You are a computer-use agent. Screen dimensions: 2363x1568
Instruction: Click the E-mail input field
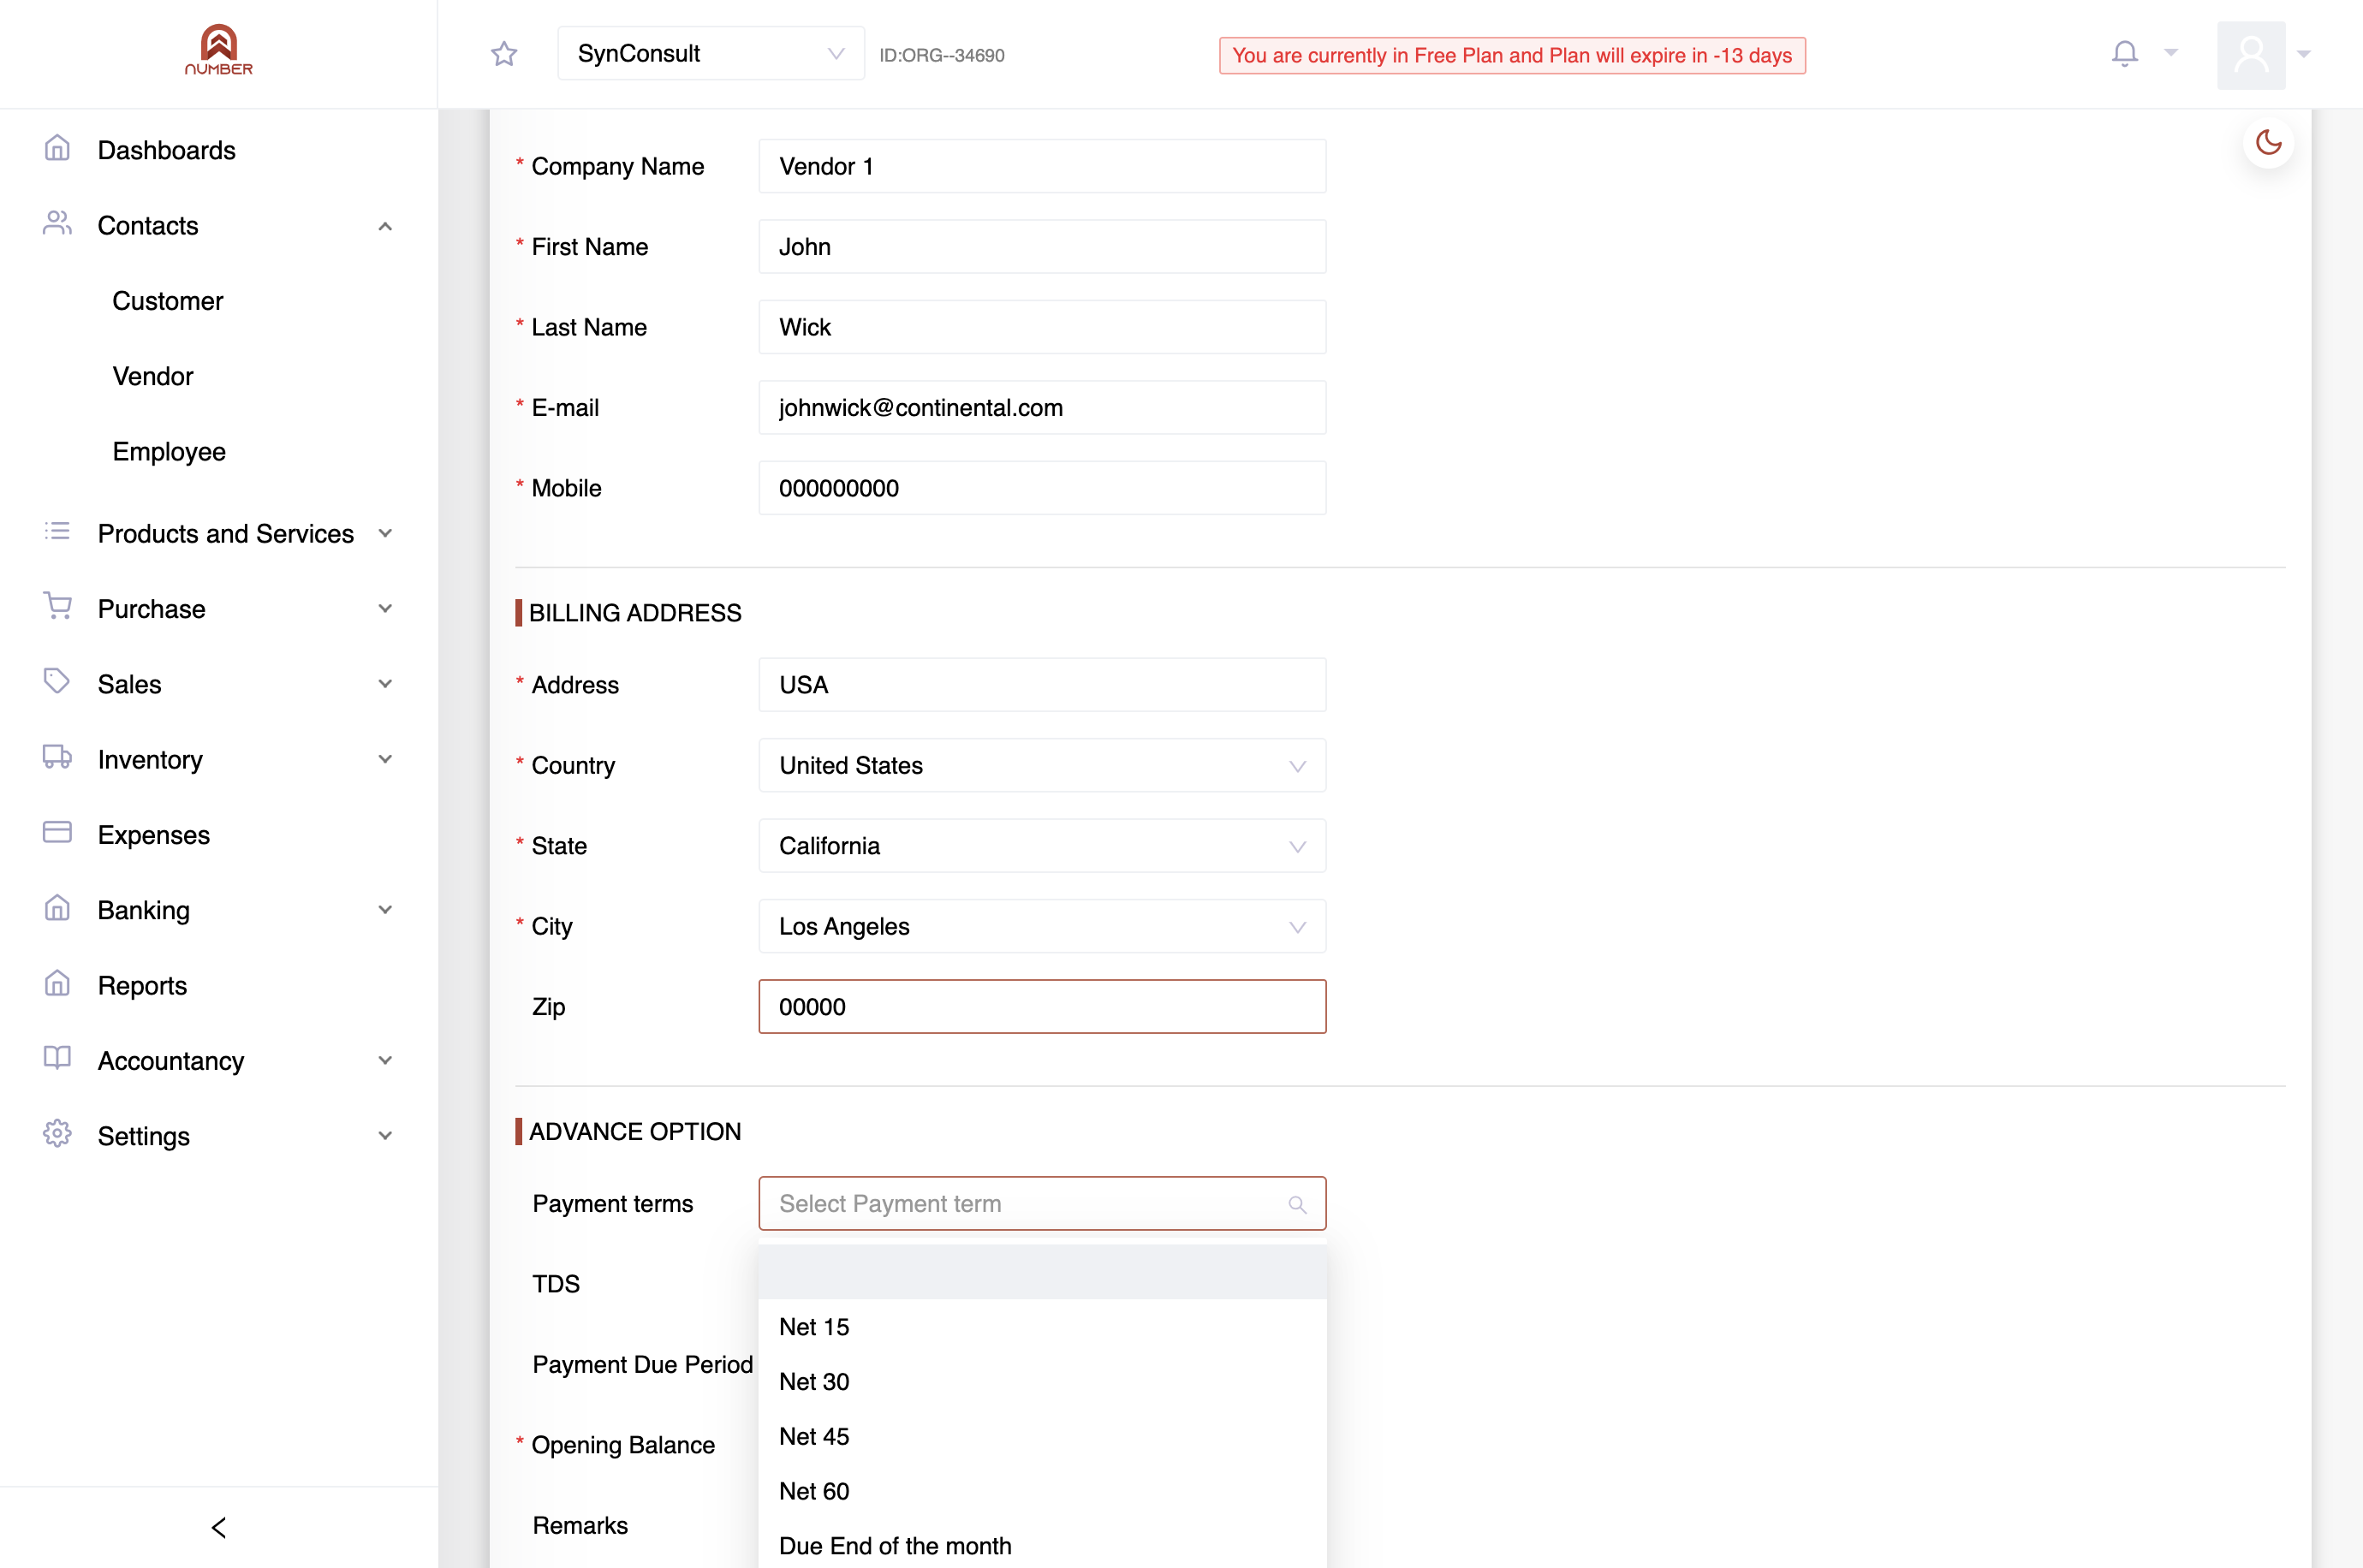(1042, 408)
